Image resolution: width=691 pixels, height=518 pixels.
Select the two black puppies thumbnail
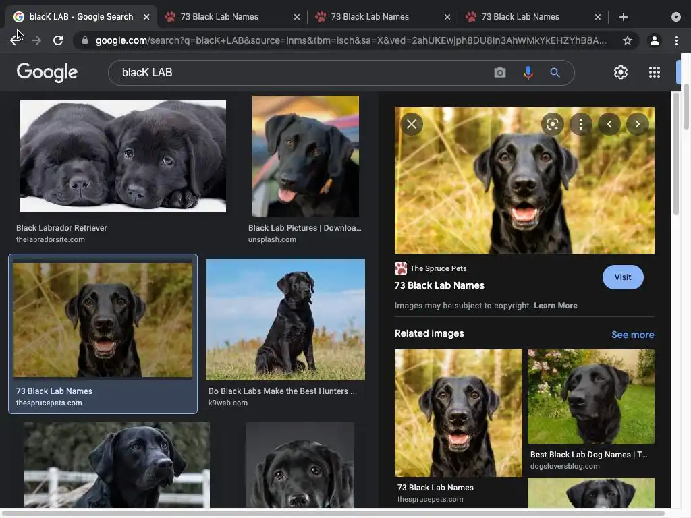(x=123, y=156)
